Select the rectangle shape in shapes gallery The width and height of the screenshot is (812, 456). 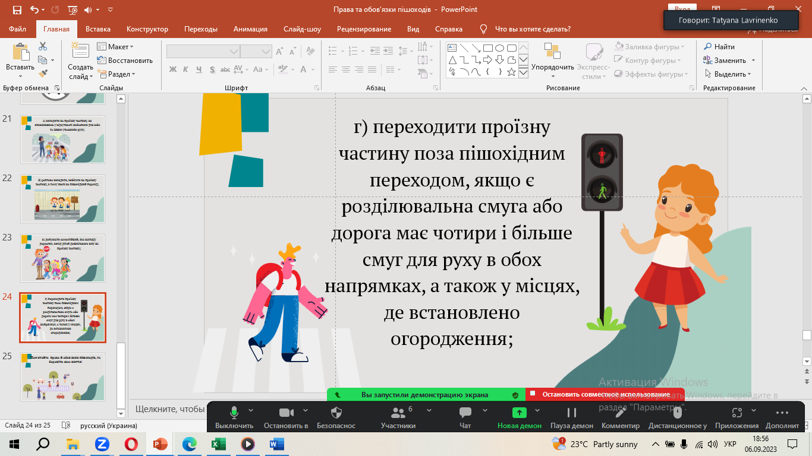pyautogui.click(x=487, y=47)
